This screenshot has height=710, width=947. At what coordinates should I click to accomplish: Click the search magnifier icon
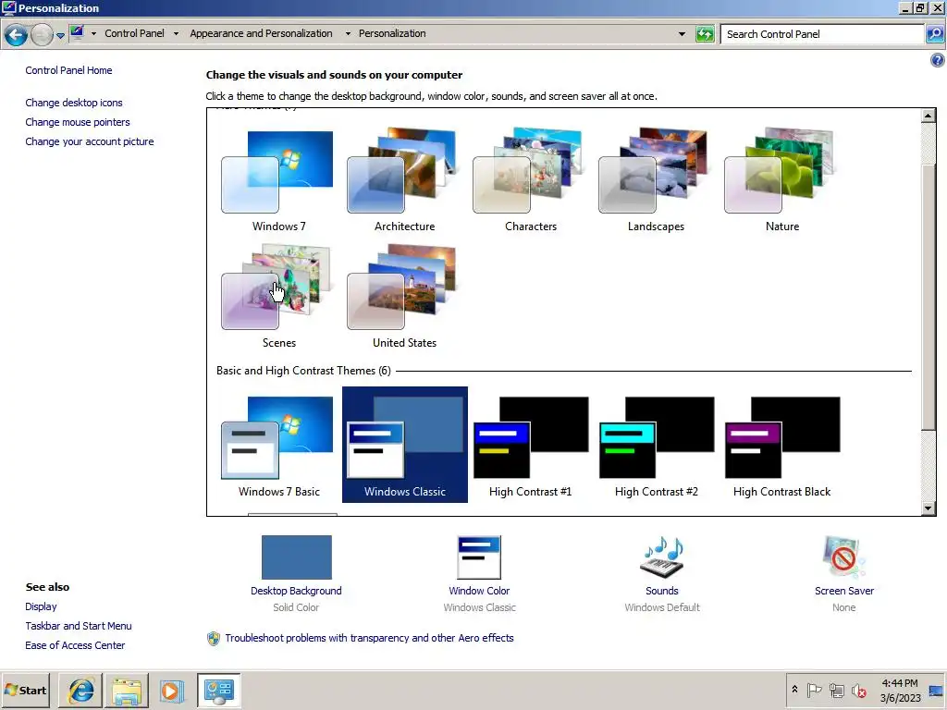[934, 34]
